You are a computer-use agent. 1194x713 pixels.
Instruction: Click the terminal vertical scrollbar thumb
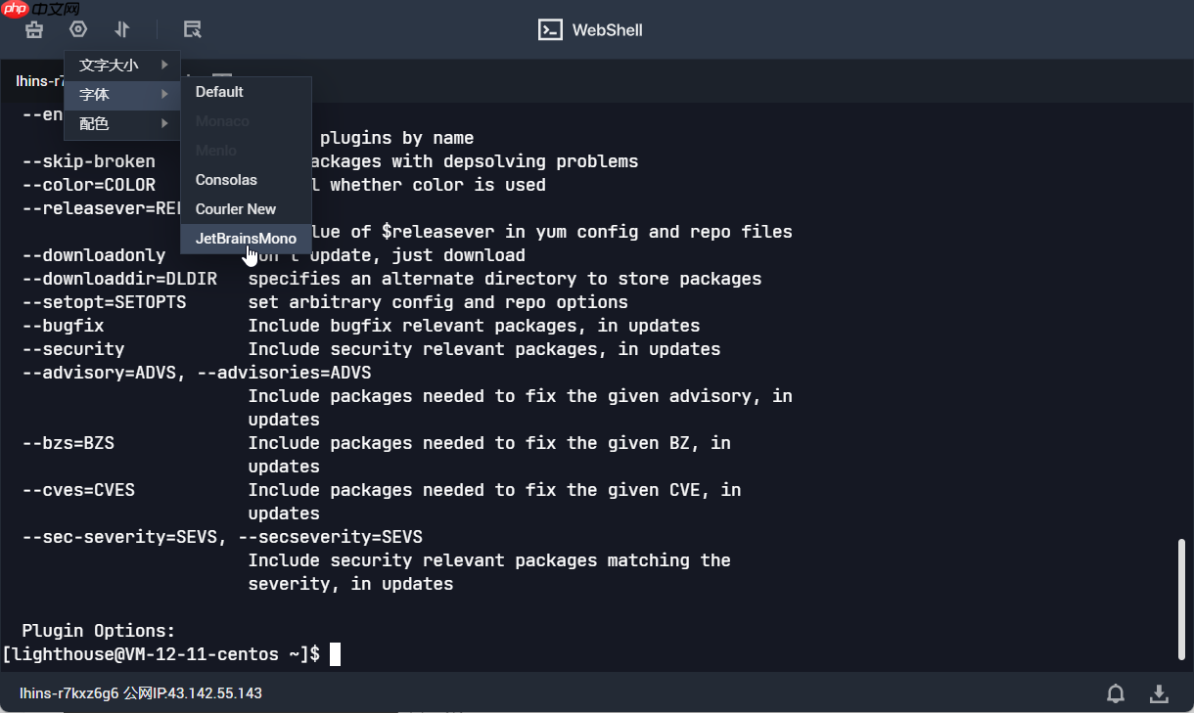click(x=1181, y=599)
